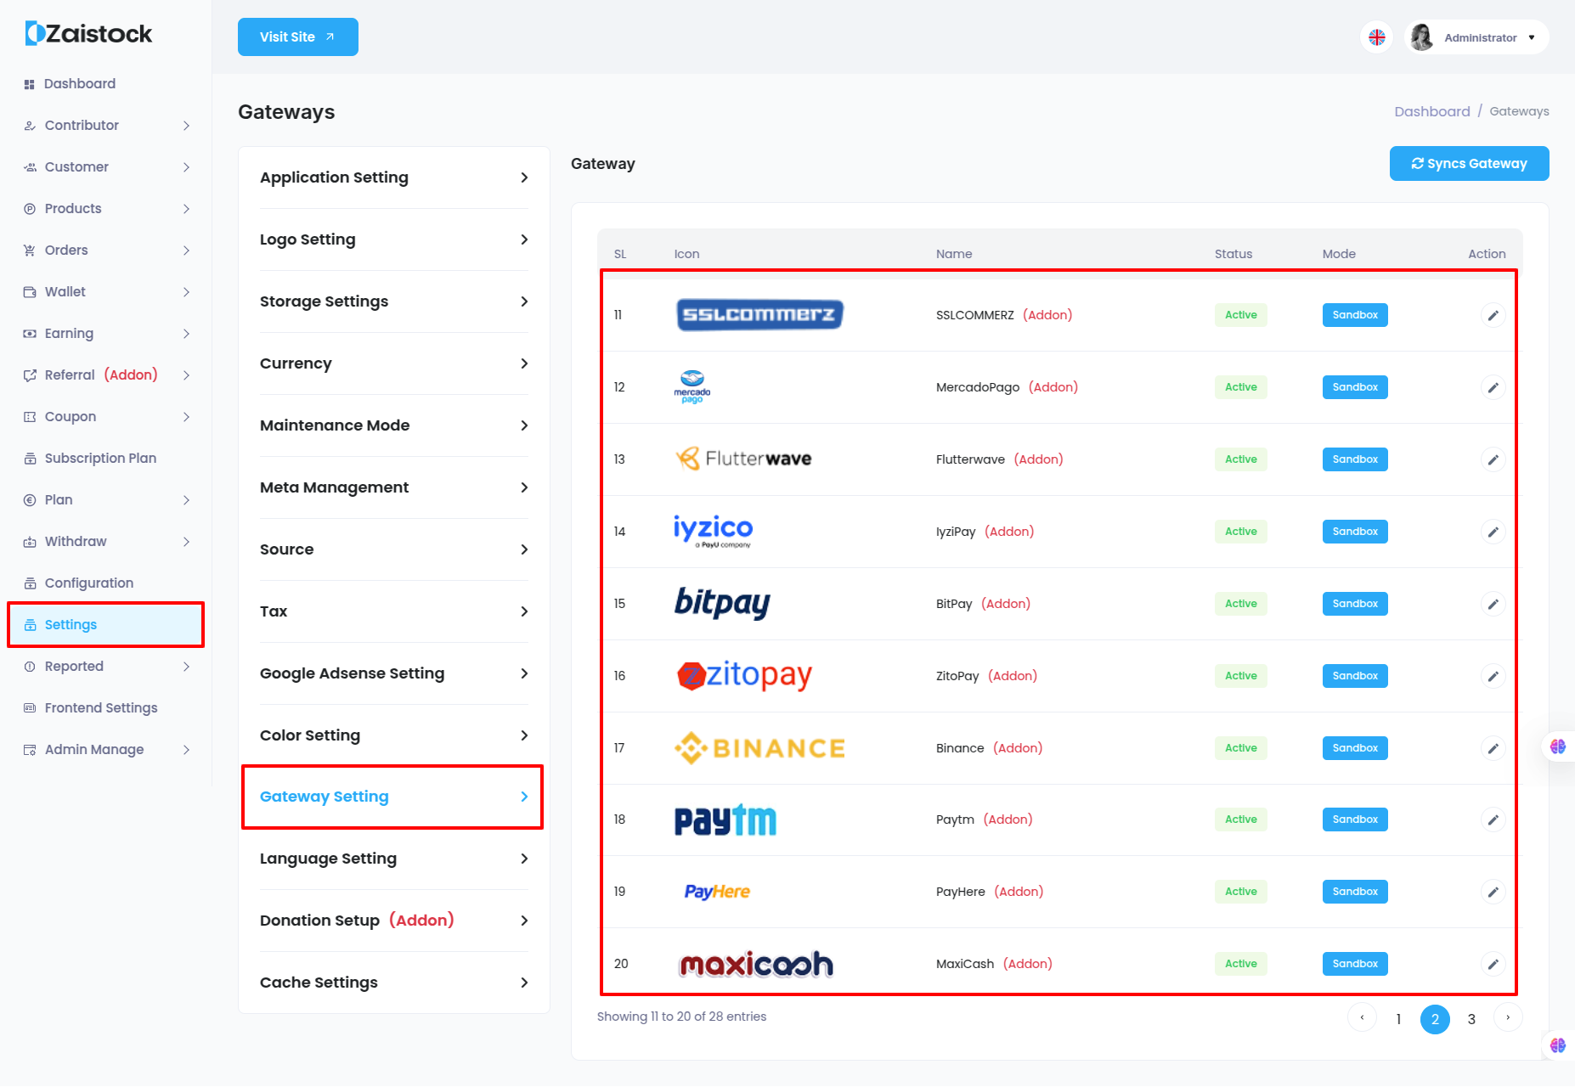Expand the Admin Manage sidebar menu
Viewport: 1575px width, 1087px height.
coord(106,750)
